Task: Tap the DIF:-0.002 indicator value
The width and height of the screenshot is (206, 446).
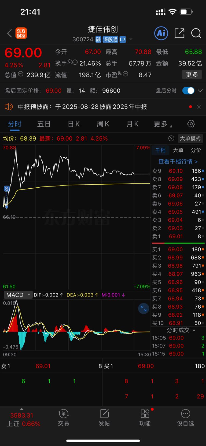Action: pos(49,295)
